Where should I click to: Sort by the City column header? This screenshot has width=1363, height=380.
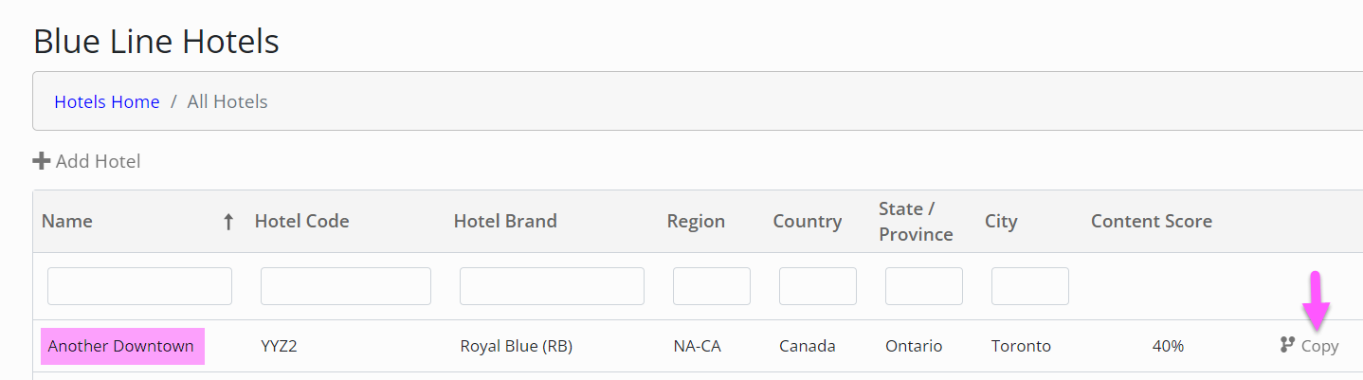(x=1001, y=222)
